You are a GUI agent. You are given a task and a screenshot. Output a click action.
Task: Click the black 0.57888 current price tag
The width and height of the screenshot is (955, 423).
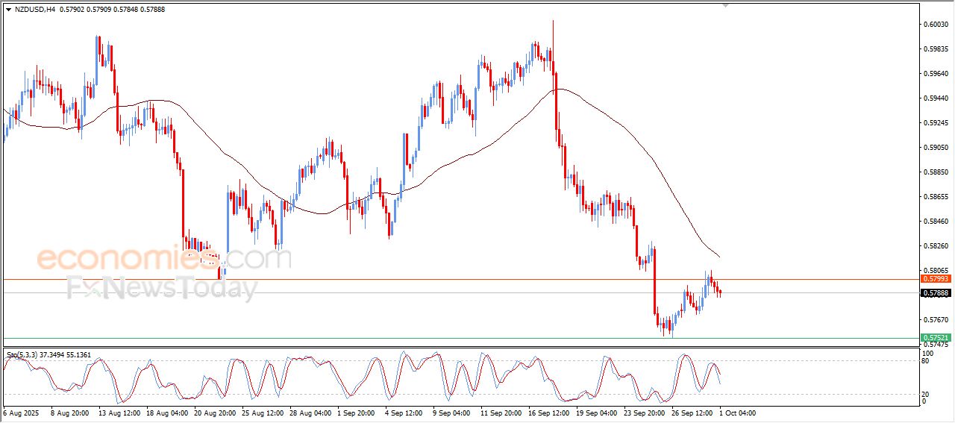935,293
